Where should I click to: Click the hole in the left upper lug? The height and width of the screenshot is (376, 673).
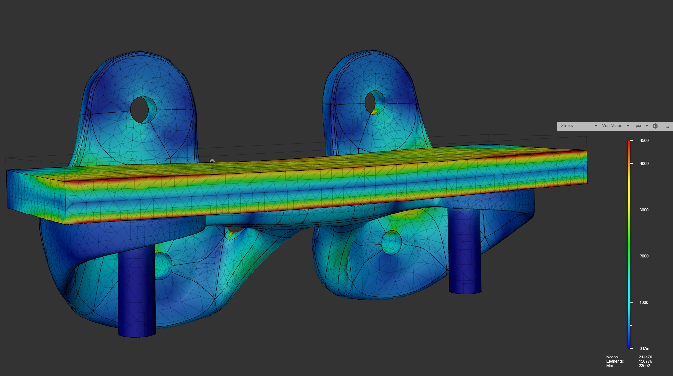pyautogui.click(x=141, y=110)
